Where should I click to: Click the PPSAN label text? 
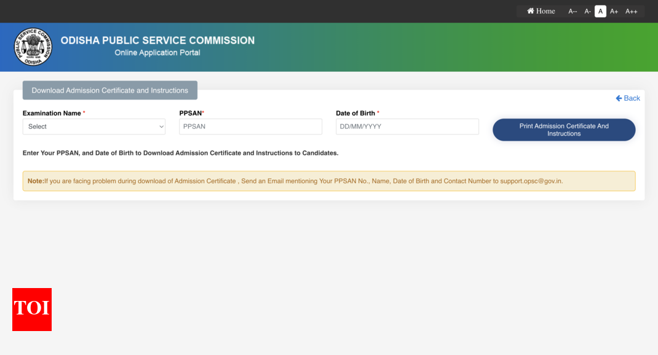click(191, 113)
